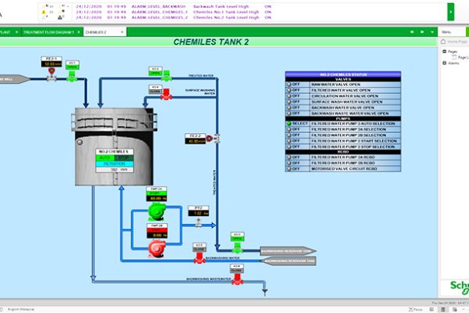Toggle Filtered Water Valve Open indicator
The image size is (469, 313).
click(x=289, y=90)
